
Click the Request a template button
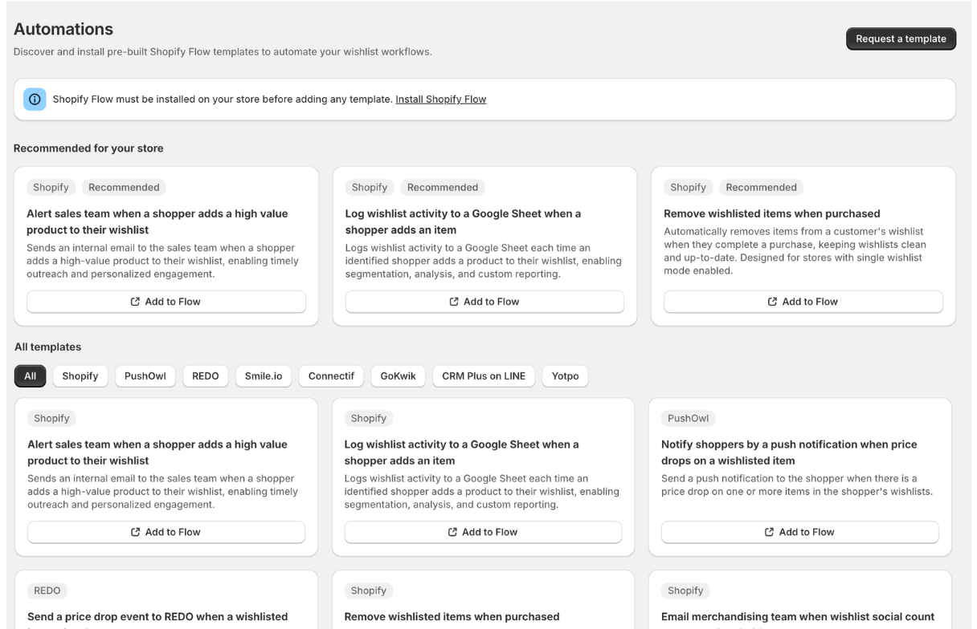click(901, 39)
